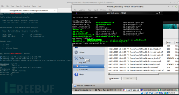The image size is (179, 95).
Task: Click VirtualBox optical disk status icon
Action: tap(145, 93)
